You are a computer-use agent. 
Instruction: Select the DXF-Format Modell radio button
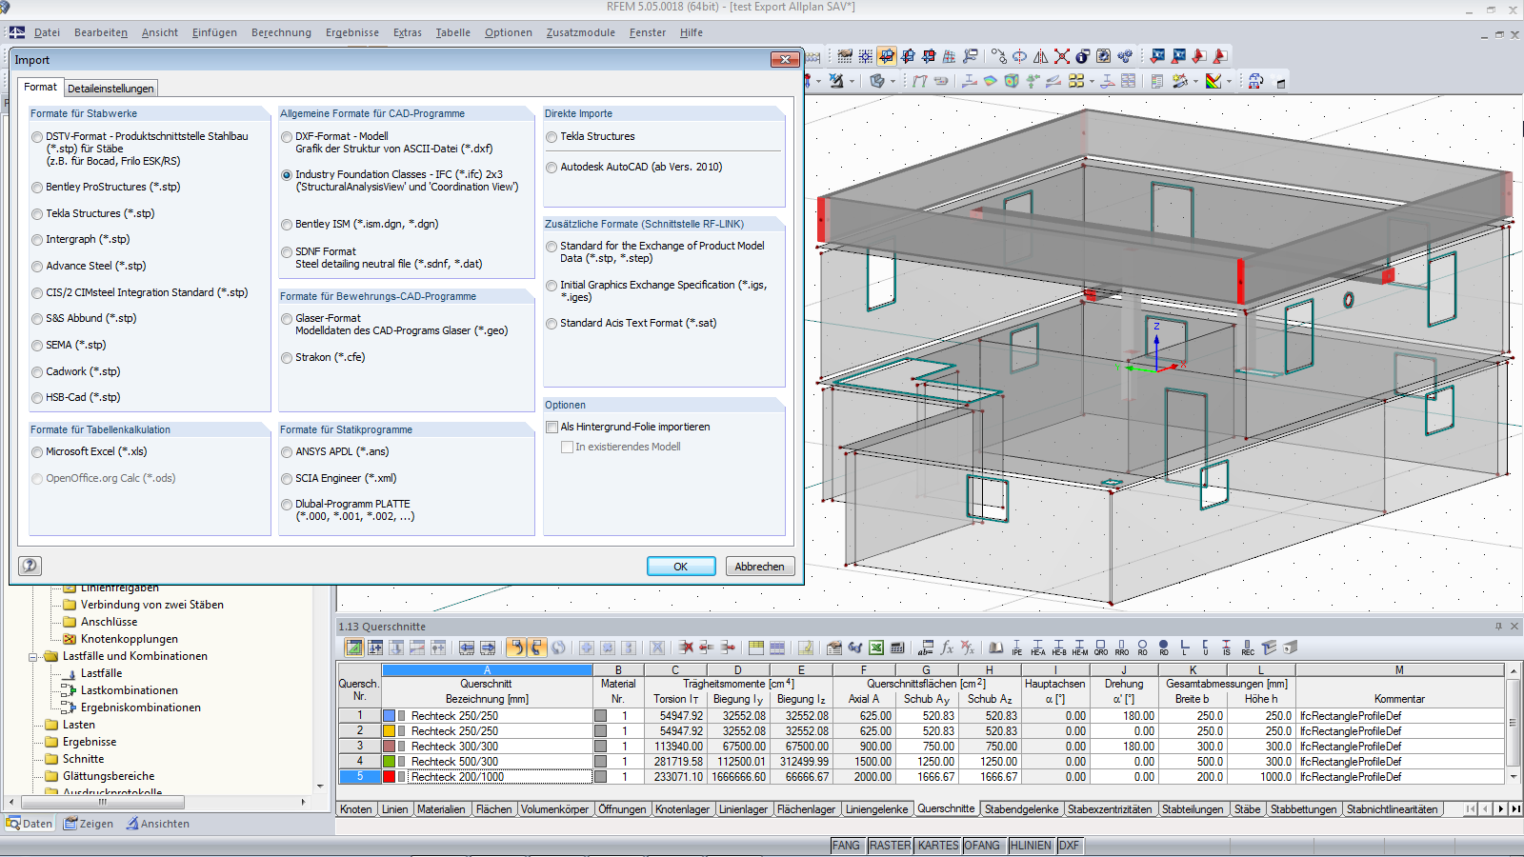286,136
